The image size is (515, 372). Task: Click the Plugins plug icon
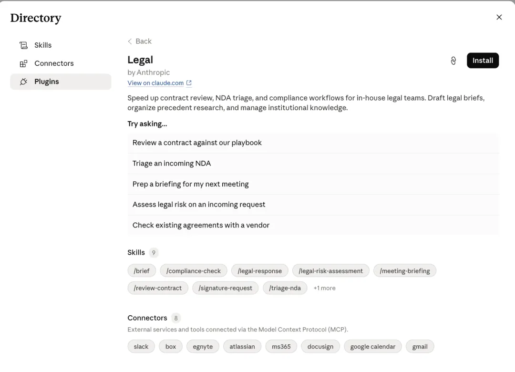pos(24,82)
